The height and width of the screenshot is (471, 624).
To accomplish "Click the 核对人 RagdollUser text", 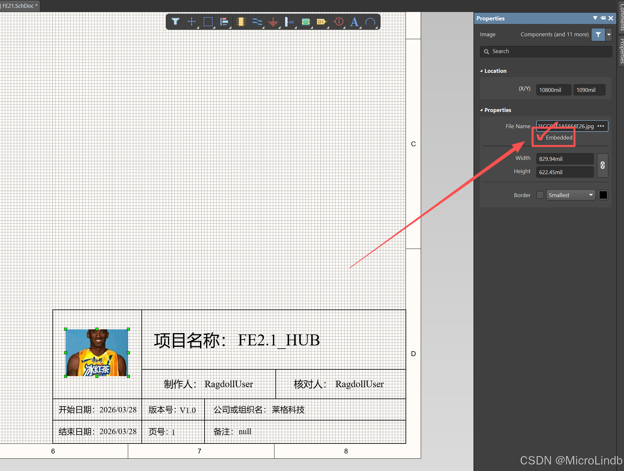I will click(x=339, y=384).
